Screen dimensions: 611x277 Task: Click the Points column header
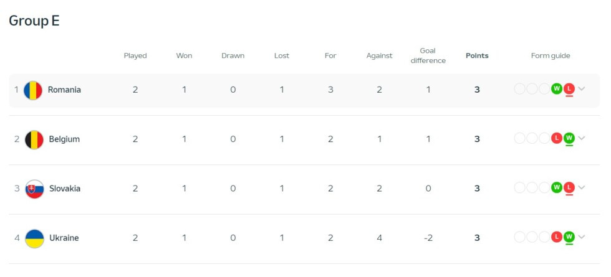tap(477, 55)
